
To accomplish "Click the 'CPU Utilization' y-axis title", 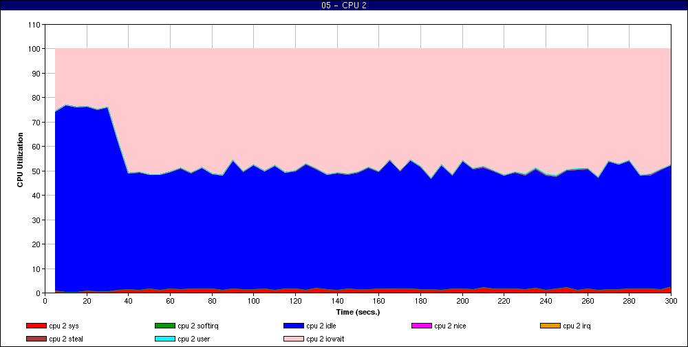I will tap(20, 160).
